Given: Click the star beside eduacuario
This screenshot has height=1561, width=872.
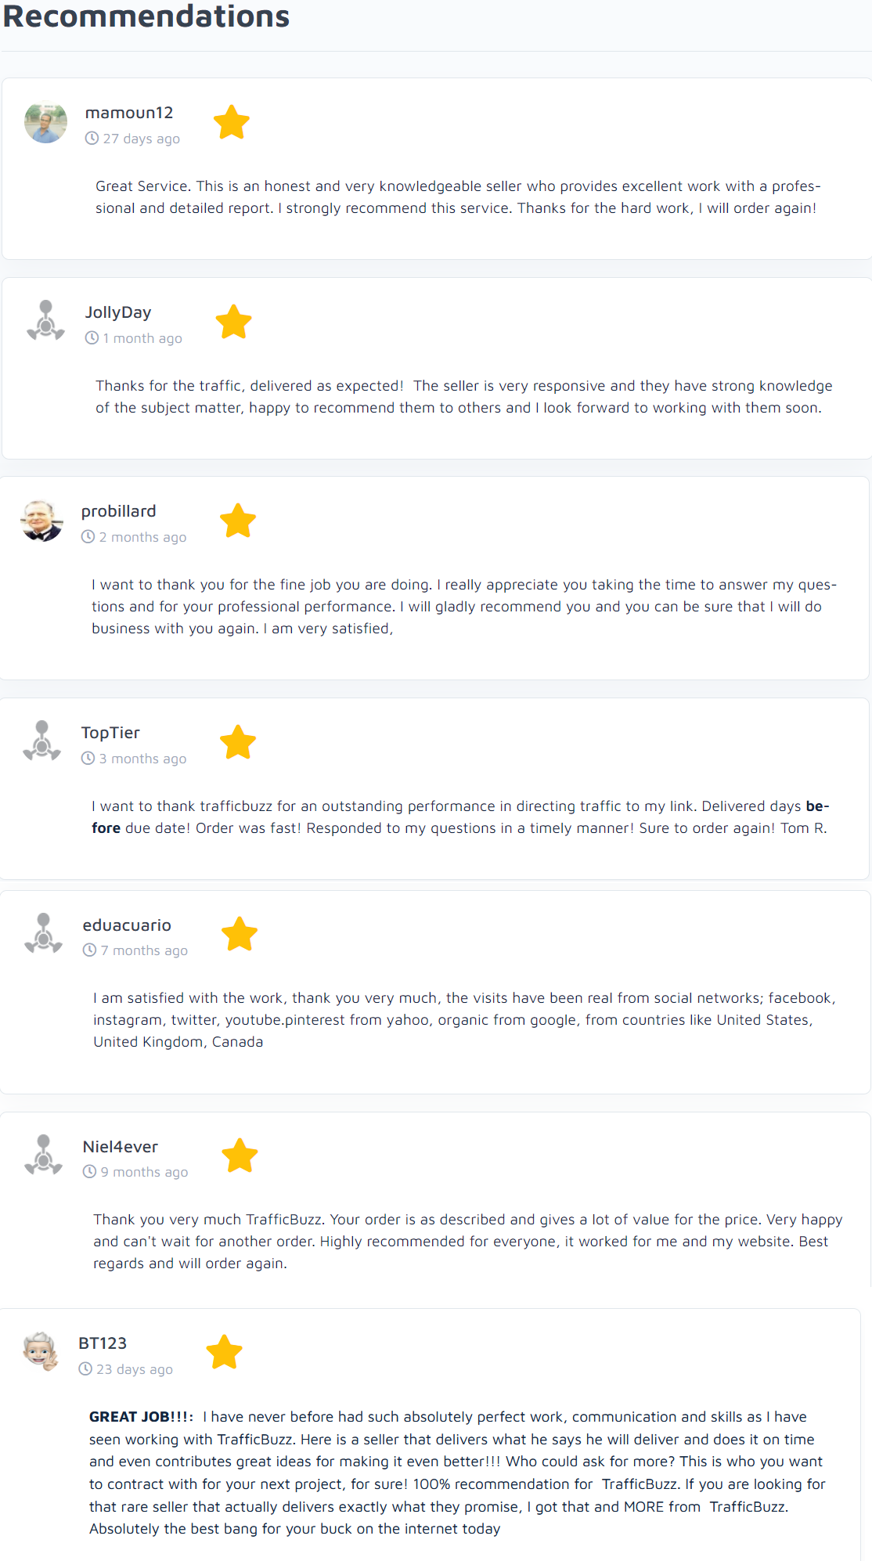Looking at the screenshot, I should tap(240, 934).
